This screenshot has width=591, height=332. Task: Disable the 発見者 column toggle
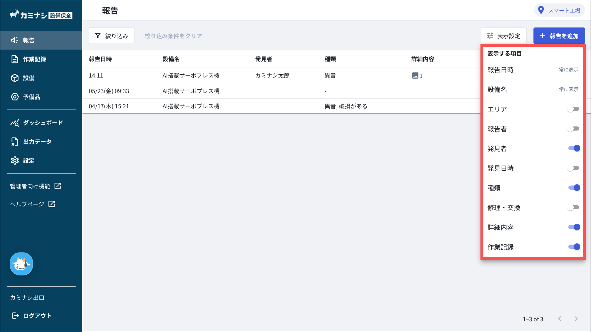point(574,148)
